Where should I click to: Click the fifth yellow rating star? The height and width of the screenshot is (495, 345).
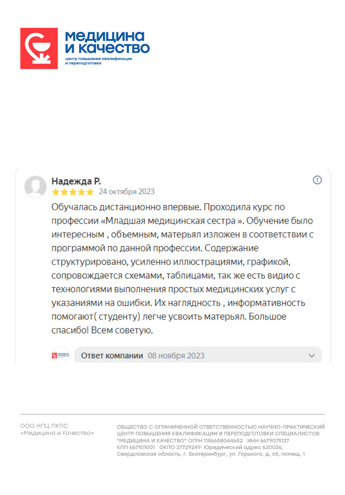pyautogui.click(x=90, y=192)
